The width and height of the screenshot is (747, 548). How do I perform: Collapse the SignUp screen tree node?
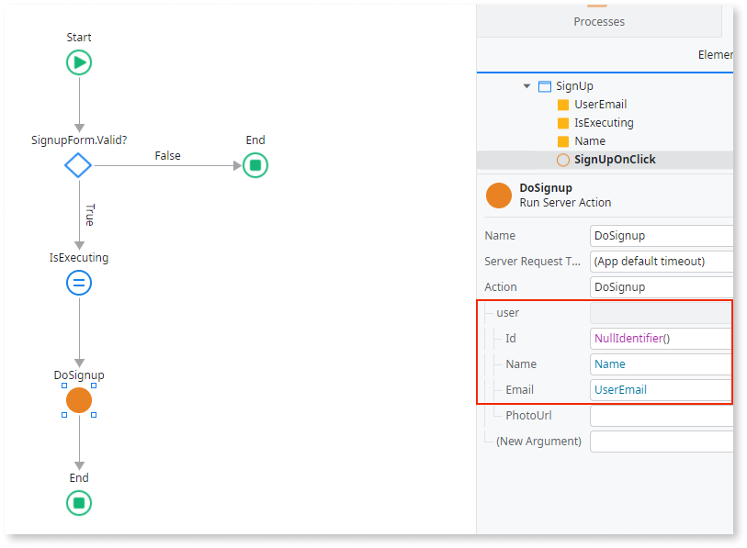pos(526,85)
